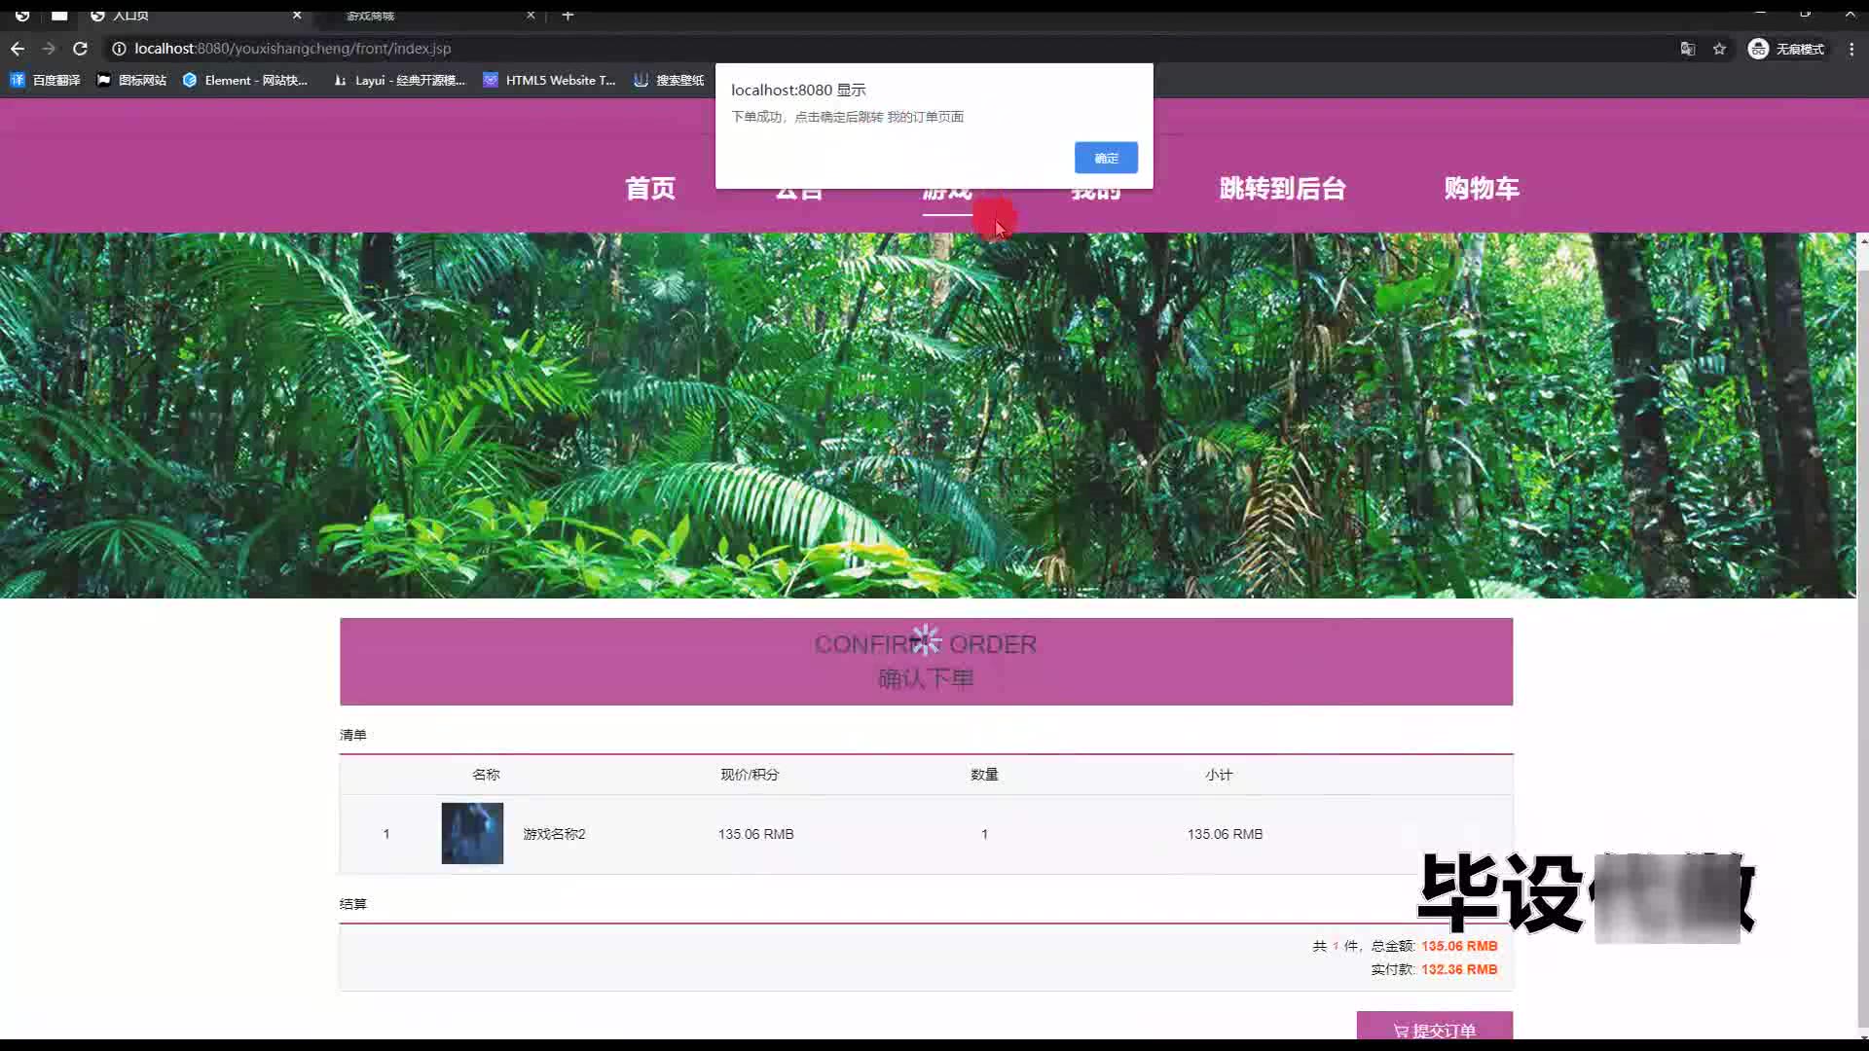Image resolution: width=1869 pixels, height=1051 pixels.
Task: Open Chrome three-dot menu
Action: click(x=1851, y=49)
